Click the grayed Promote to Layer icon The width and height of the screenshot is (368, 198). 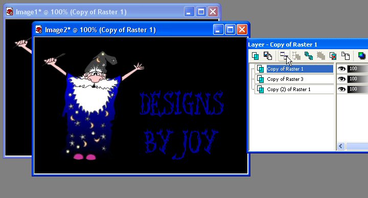[x=296, y=56]
